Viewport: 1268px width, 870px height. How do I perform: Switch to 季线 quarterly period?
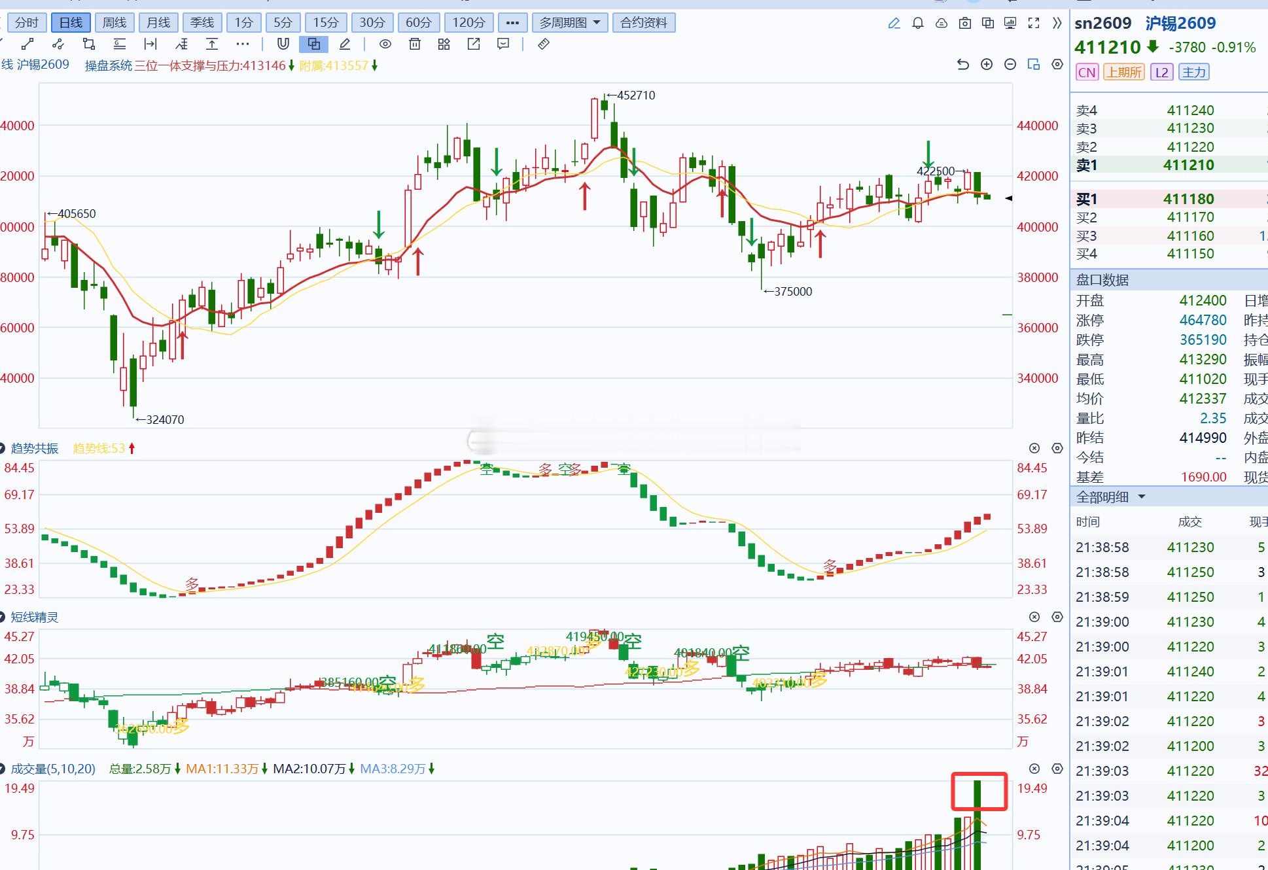tap(202, 23)
